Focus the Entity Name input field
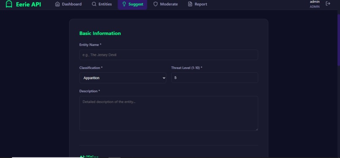This screenshot has height=158, width=340. point(169,55)
